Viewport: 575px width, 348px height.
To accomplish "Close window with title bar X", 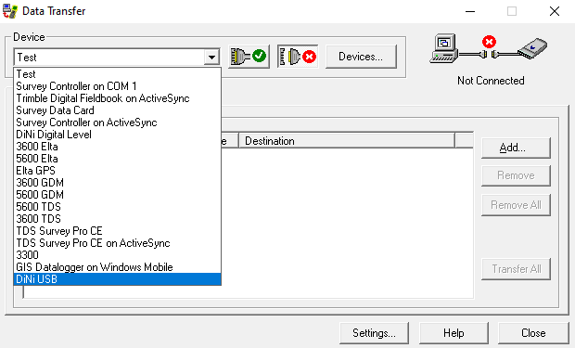I will (555, 11).
